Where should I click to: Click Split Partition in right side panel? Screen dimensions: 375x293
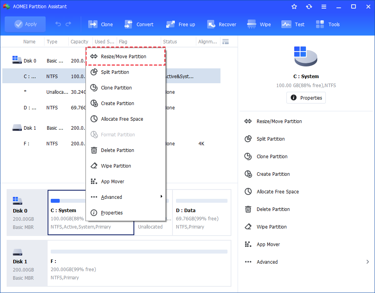270,139
